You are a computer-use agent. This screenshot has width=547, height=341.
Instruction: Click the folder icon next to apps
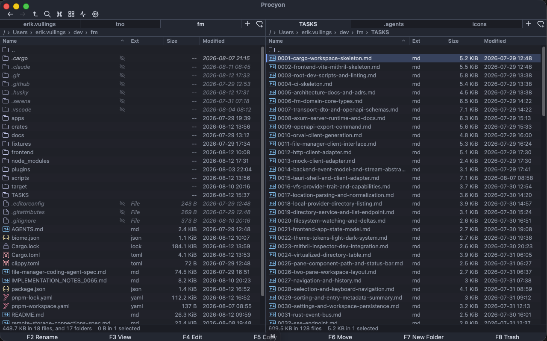(6, 118)
